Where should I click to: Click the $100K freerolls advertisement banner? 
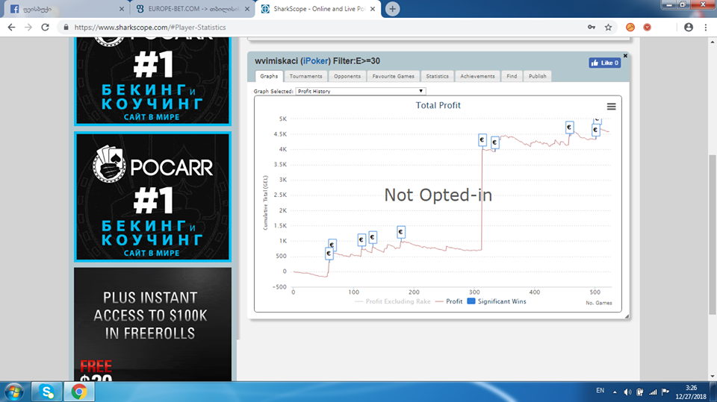point(152,324)
